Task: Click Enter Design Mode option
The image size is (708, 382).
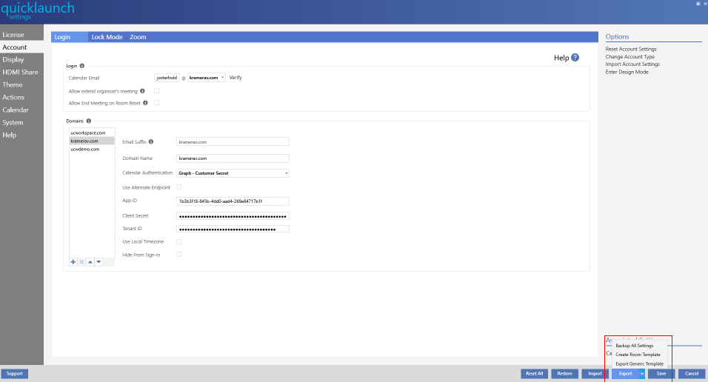Action: pos(627,72)
